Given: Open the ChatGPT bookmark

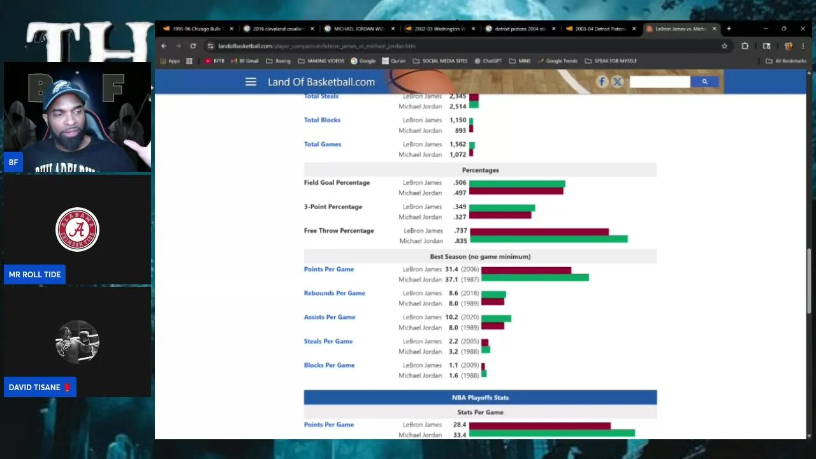Looking at the screenshot, I should pos(488,61).
